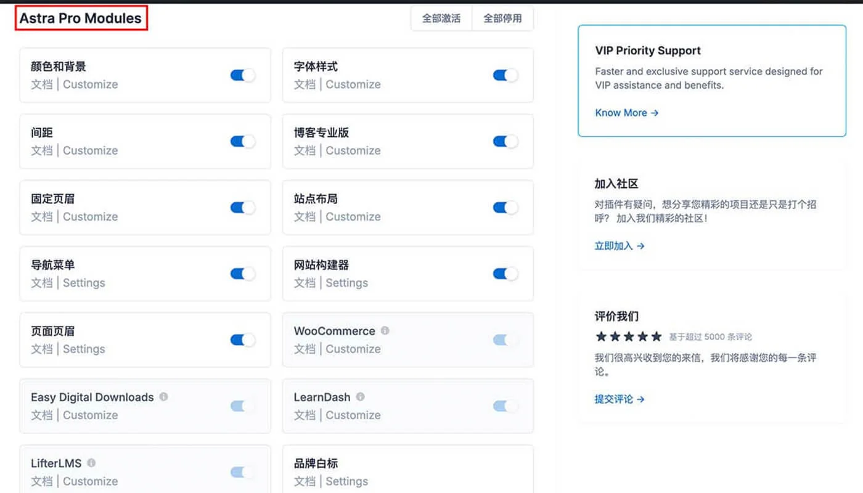863x493 pixels.
Task: Click the Customize link under 颜色和背景
Action: [x=90, y=84]
